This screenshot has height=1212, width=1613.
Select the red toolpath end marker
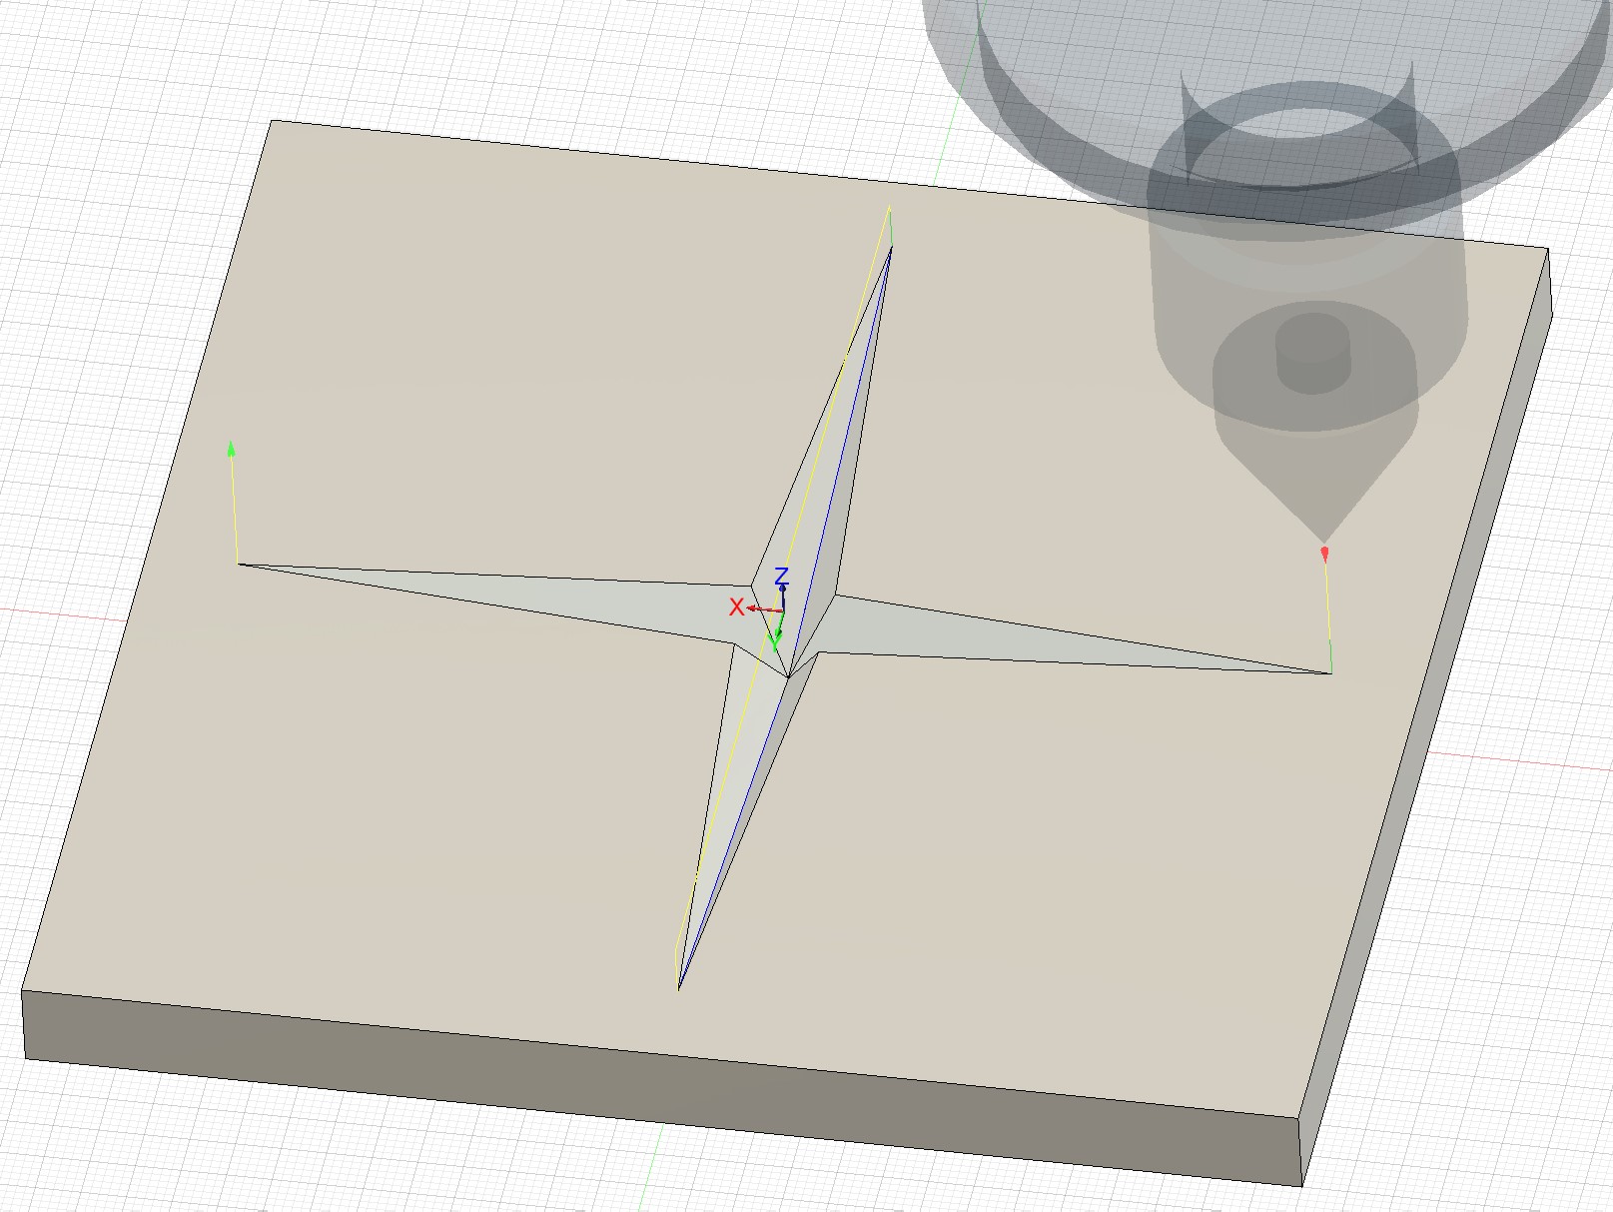(x=1324, y=554)
